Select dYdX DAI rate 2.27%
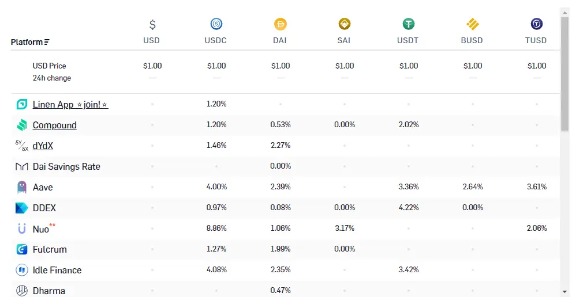The image size is (572, 297). coord(281,145)
